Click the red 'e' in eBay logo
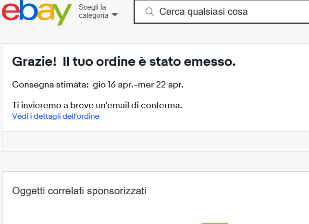 (x=11, y=12)
